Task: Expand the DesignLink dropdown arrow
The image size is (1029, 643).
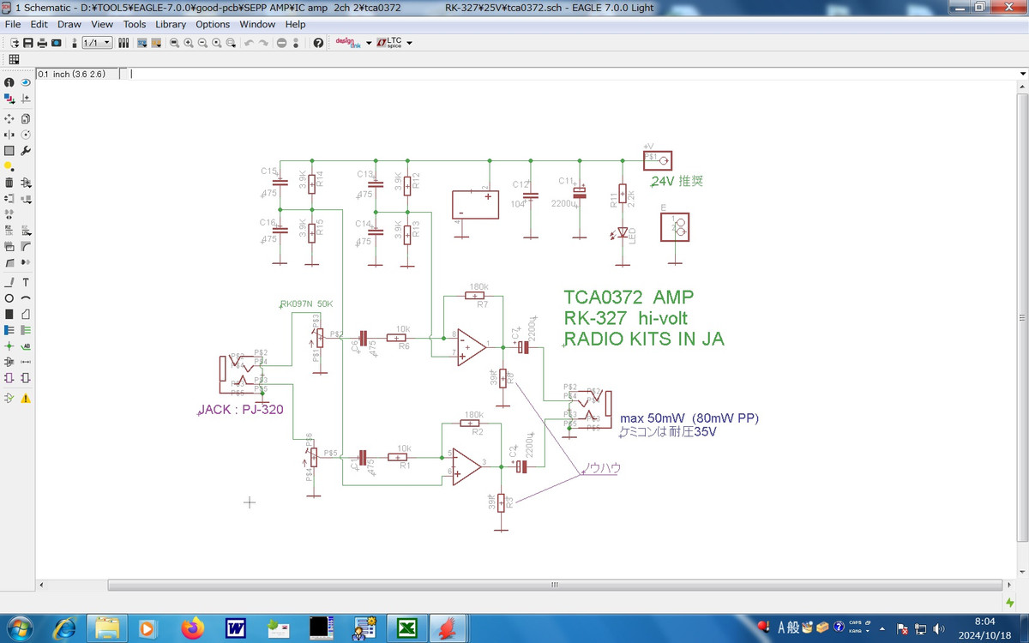Action: [369, 43]
